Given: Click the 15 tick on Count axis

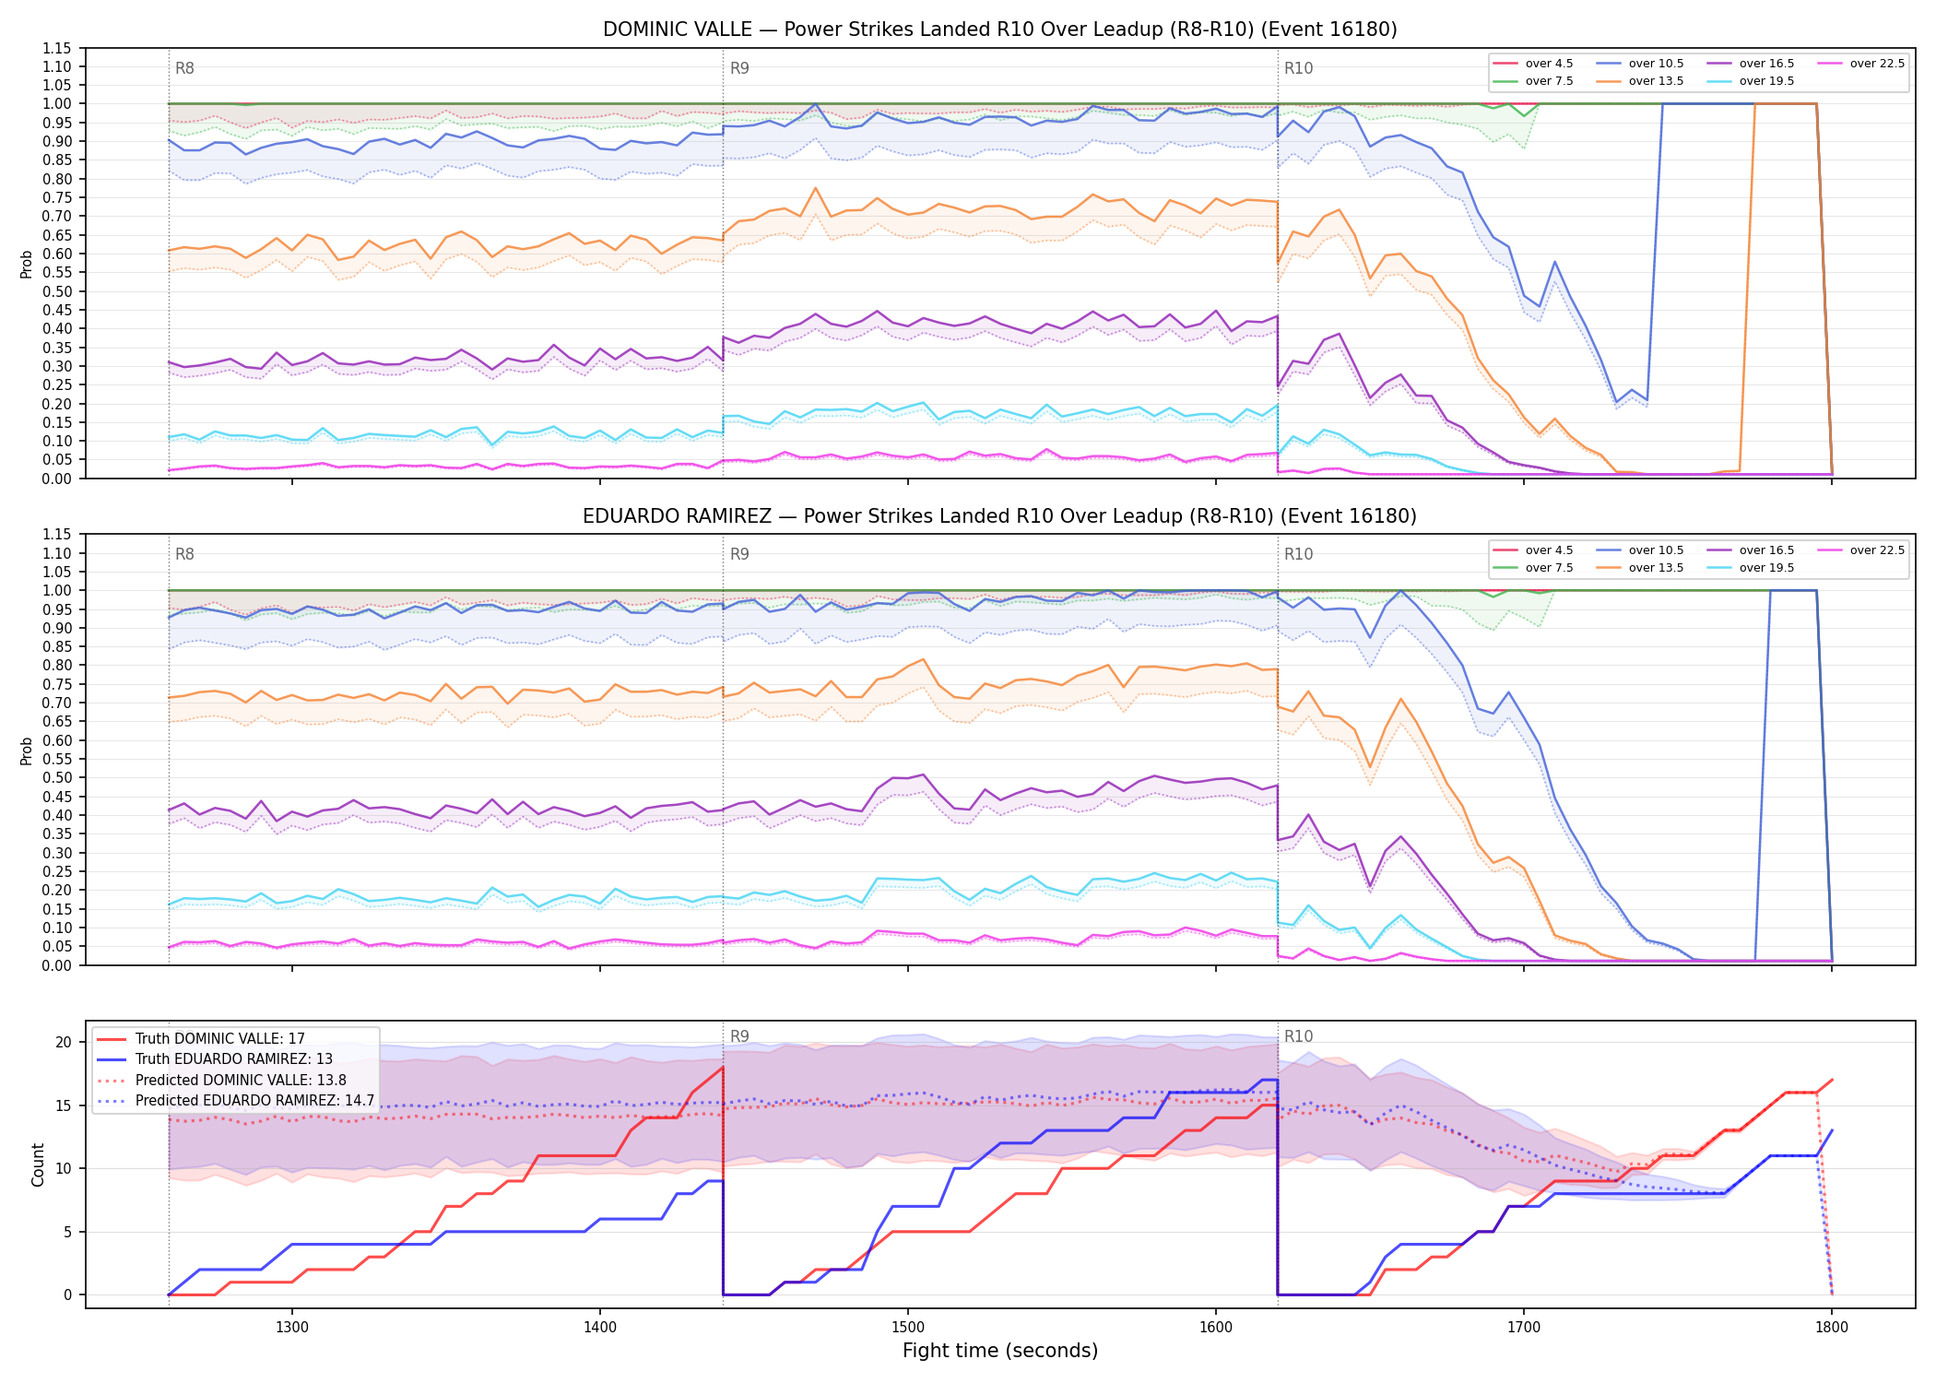Looking at the screenshot, I should pyautogui.click(x=64, y=1105).
